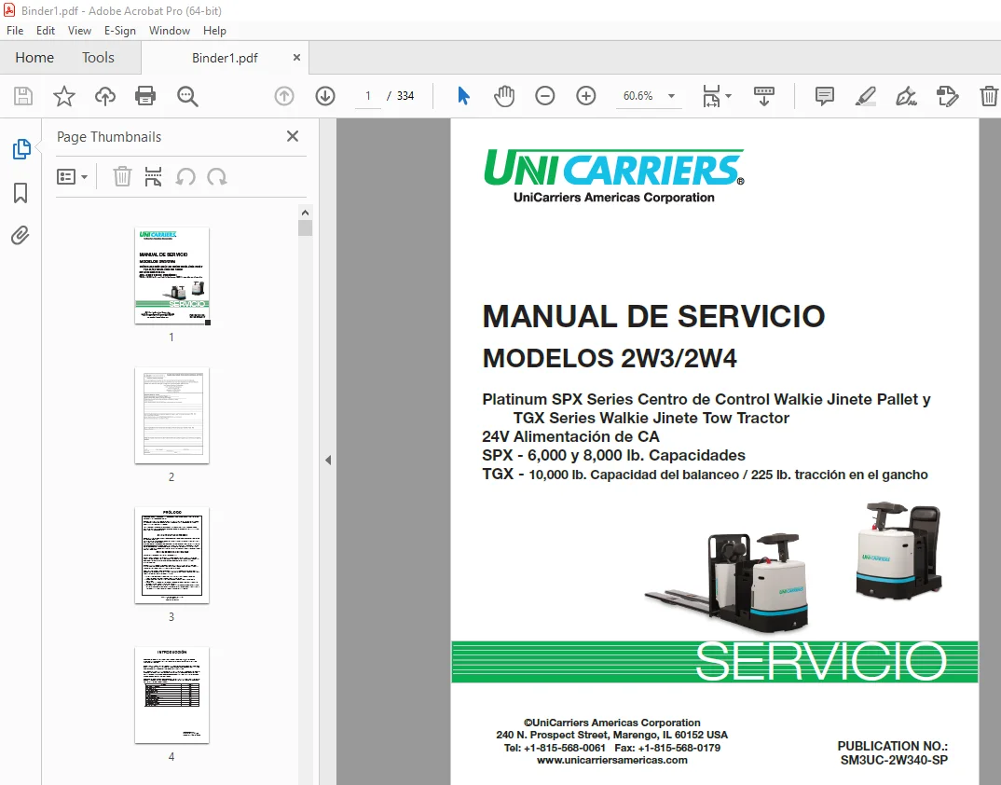This screenshot has width=1001, height=785.
Task: Click the publication number SM3UC-2W340-SP
Action: point(894,760)
